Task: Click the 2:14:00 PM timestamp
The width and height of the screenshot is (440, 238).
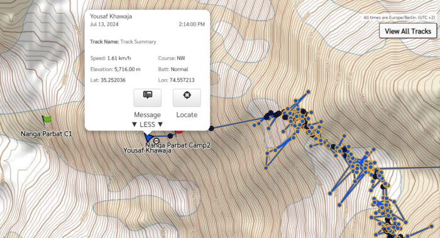Action: click(x=192, y=24)
